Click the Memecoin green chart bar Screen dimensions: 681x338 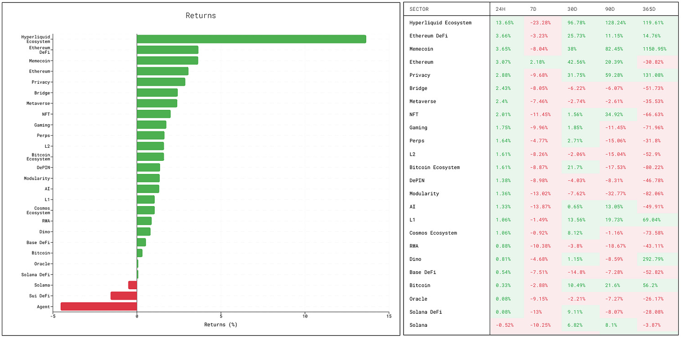click(x=167, y=60)
